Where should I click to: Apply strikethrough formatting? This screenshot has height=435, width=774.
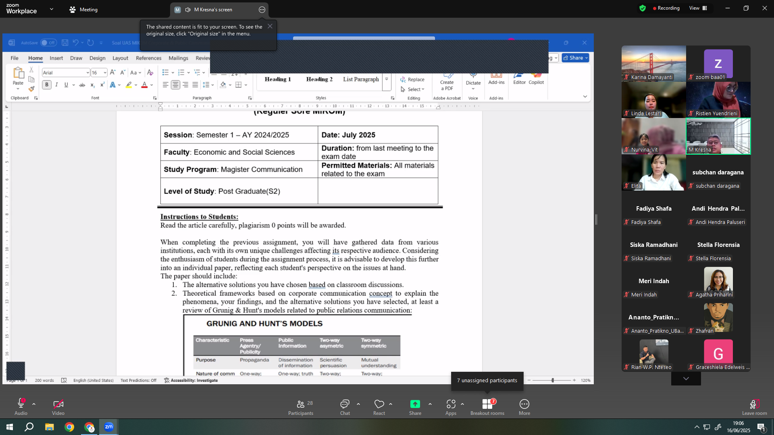(x=82, y=85)
